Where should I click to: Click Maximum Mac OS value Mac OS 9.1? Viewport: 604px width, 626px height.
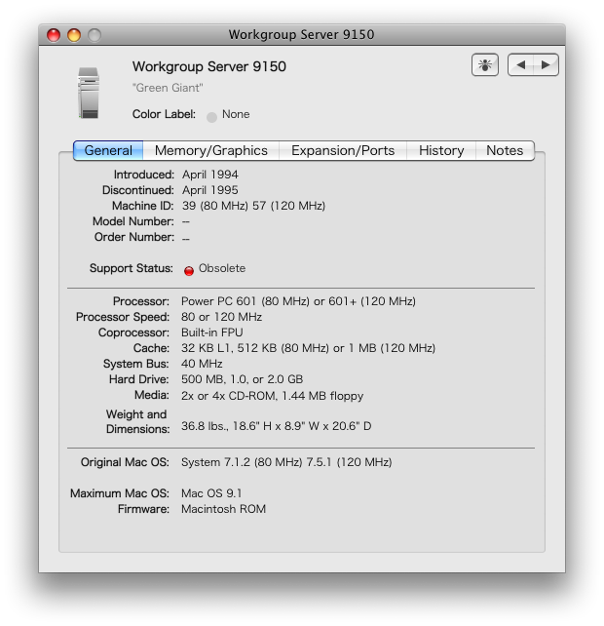point(211,493)
